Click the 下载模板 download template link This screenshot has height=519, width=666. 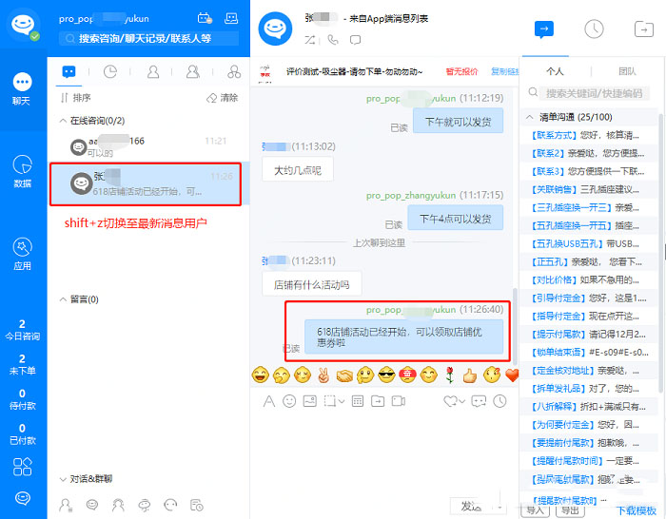pos(637,510)
